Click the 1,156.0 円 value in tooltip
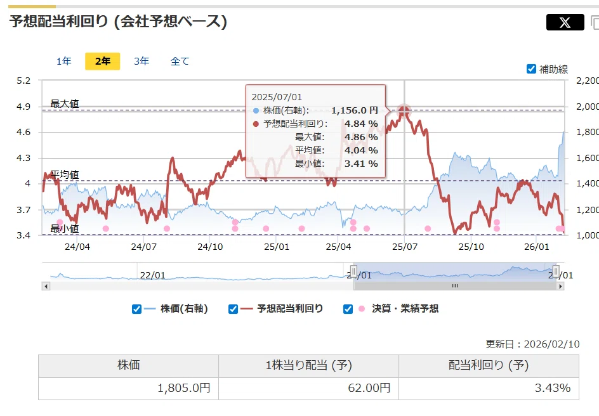Image resolution: width=599 pixels, height=416 pixels. (355, 110)
